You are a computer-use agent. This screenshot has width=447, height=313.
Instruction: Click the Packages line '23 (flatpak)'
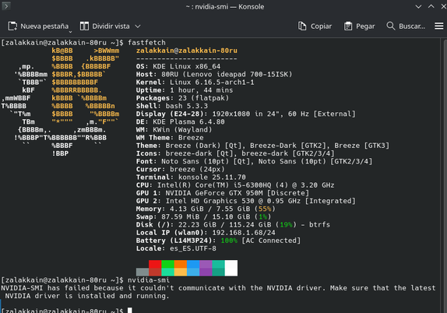pyautogui.click(x=182, y=98)
